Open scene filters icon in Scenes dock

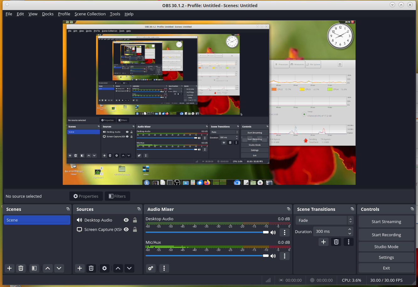[x=34, y=268]
